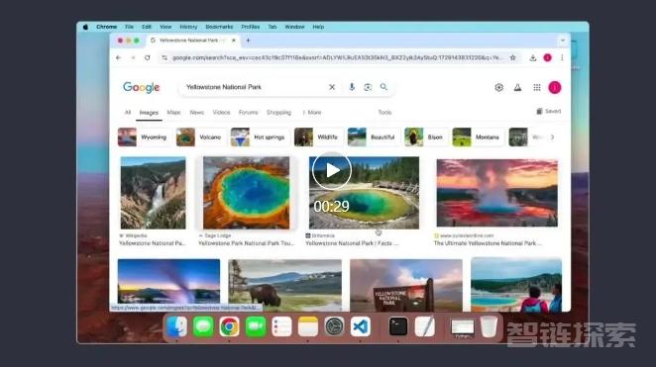The width and height of the screenshot is (656, 367).
Task: Filter images by the Montana chip
Action: [x=478, y=137]
